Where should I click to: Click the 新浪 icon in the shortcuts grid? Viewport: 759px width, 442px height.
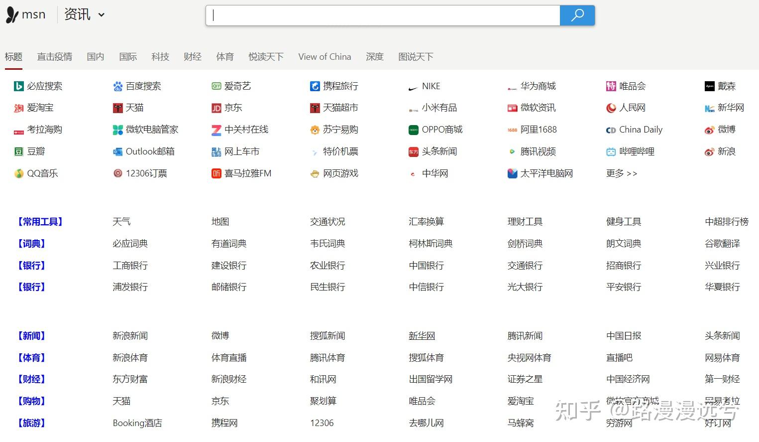709,151
